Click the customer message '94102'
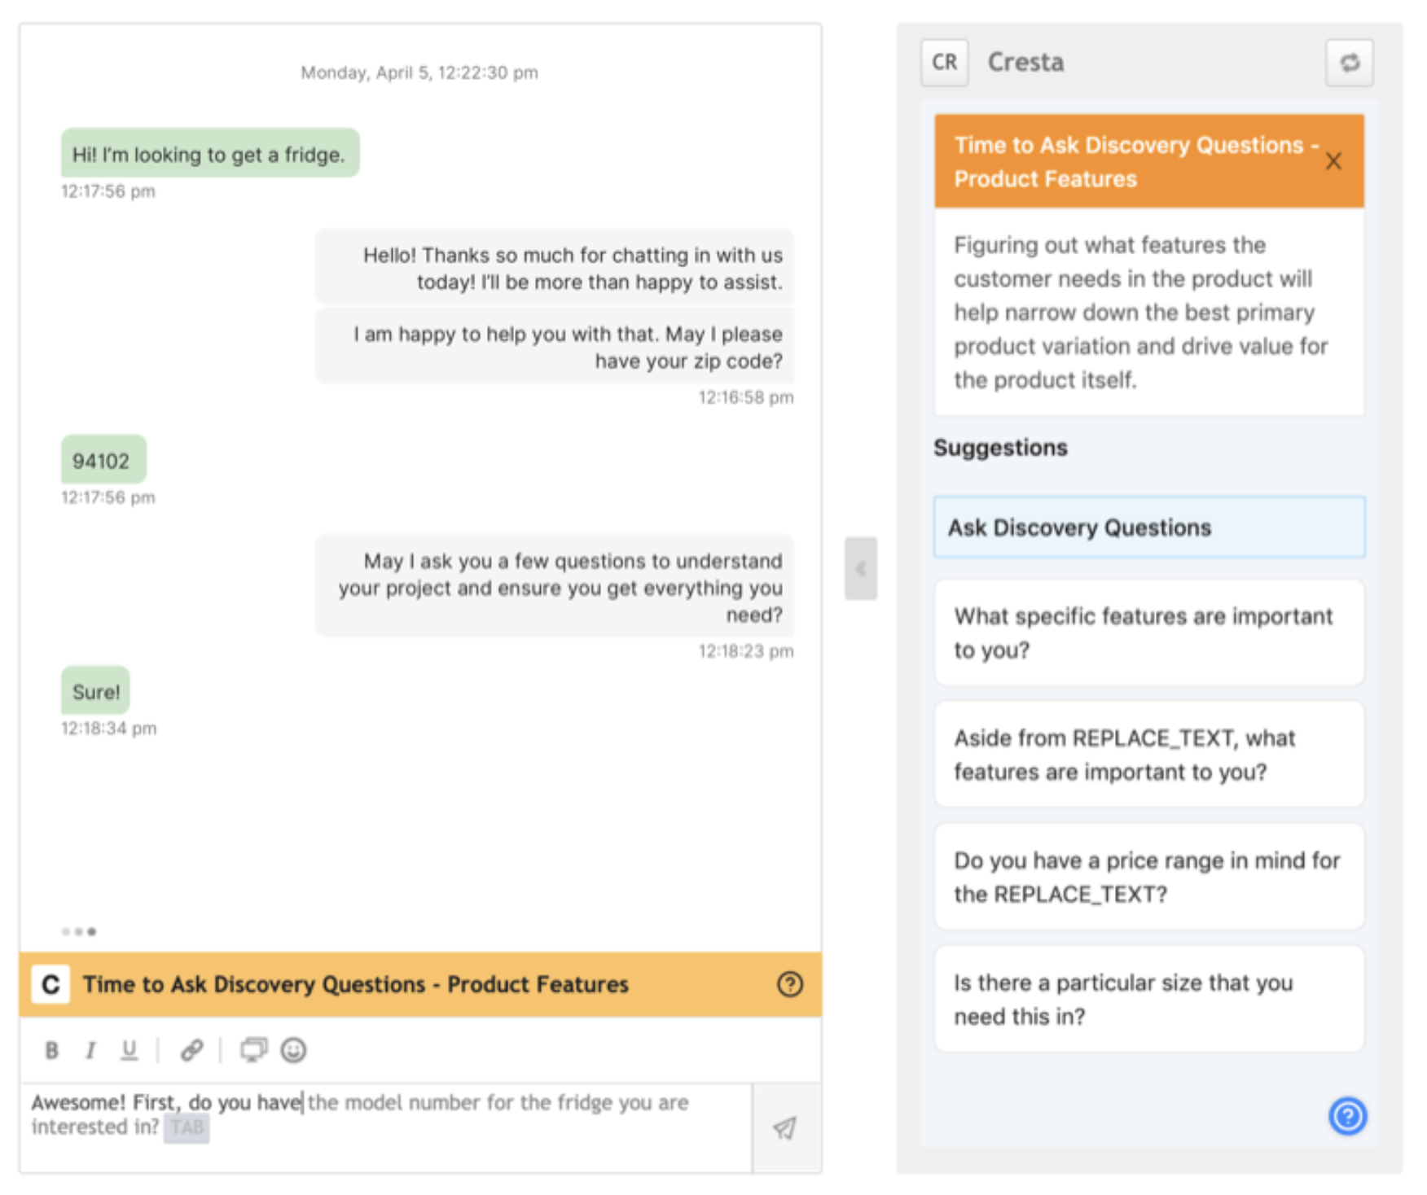1427x1195 pixels. pos(103,460)
